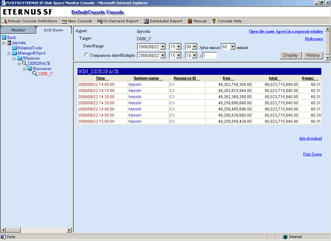Screen dimensions: 331x241
Task: Collapse the Windows folder node
Action: click(x=14, y=58)
